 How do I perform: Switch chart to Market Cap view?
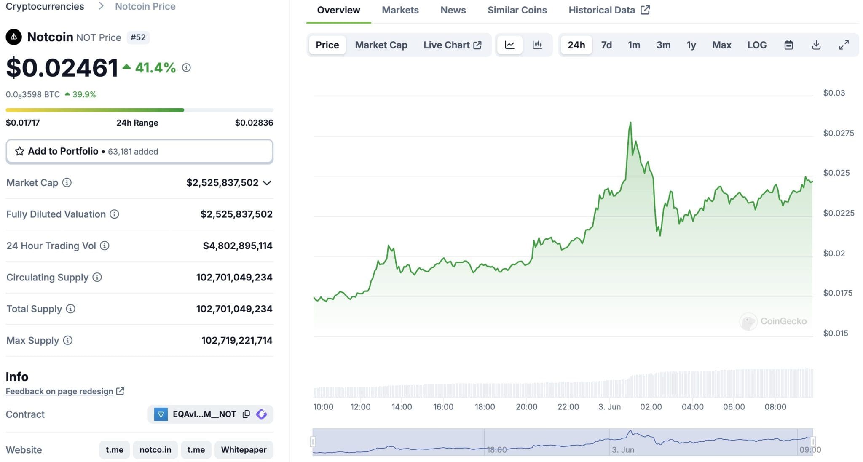(x=381, y=45)
